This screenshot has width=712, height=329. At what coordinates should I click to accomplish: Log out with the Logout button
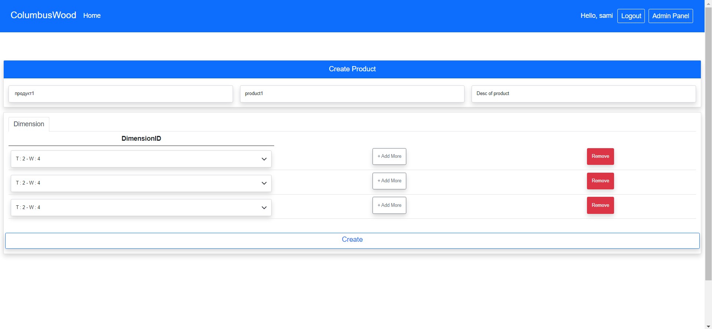(x=631, y=16)
